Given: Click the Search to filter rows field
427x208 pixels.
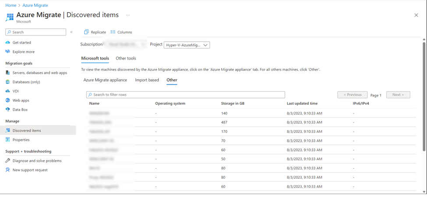Looking at the screenshot, I should [x=185, y=95].
